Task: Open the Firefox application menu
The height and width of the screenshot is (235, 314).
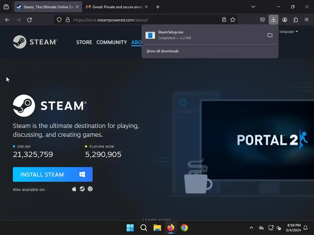Action: 307,20
